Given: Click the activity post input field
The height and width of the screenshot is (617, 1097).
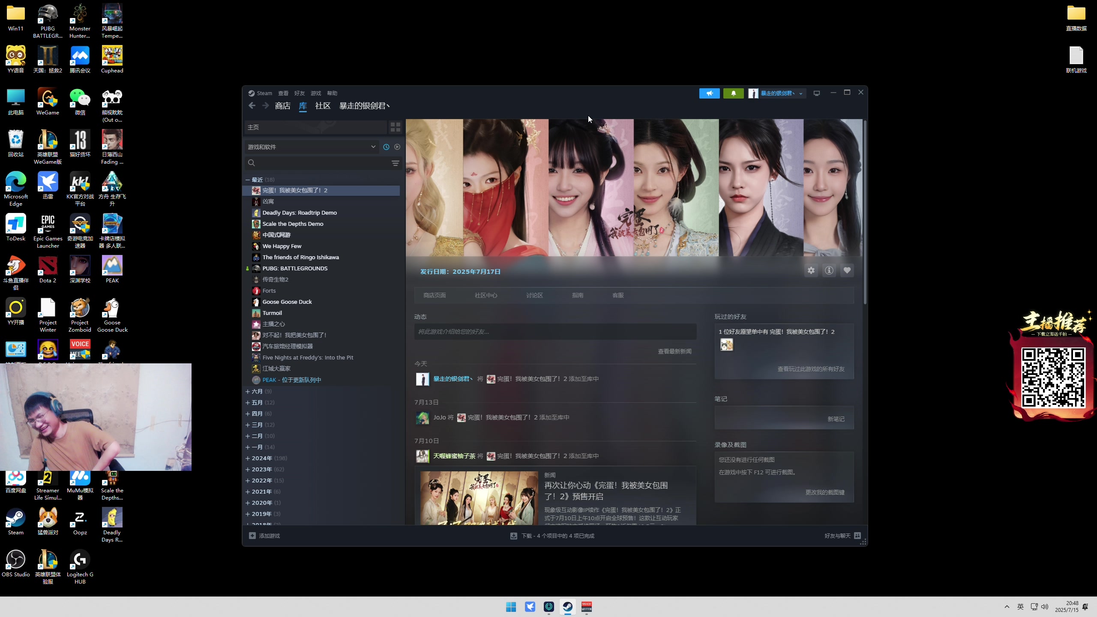Looking at the screenshot, I should tap(555, 332).
